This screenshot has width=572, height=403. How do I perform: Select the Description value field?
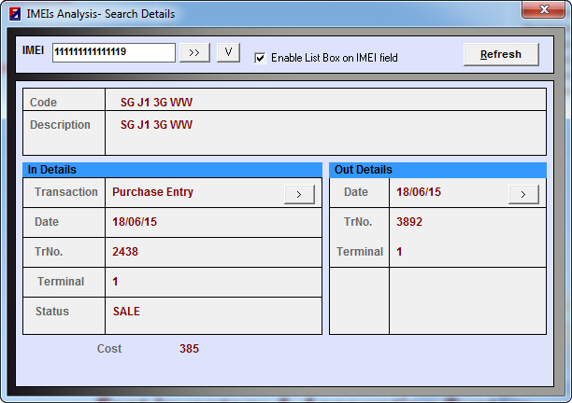[156, 125]
